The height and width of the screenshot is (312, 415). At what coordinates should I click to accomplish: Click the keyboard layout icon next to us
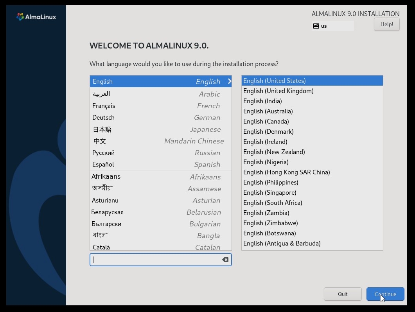click(x=316, y=26)
